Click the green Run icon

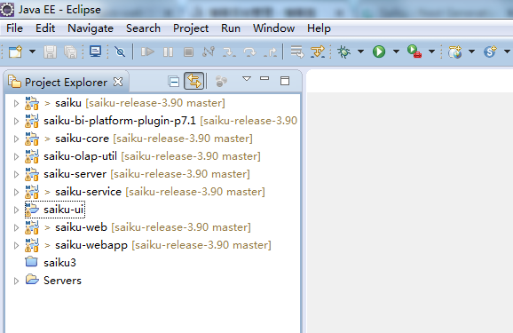(x=379, y=52)
